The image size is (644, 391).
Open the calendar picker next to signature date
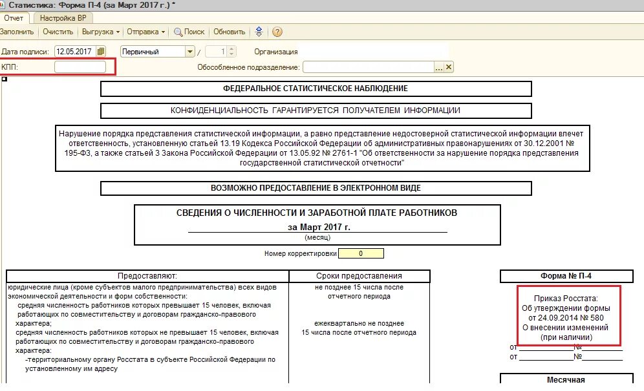[101, 52]
